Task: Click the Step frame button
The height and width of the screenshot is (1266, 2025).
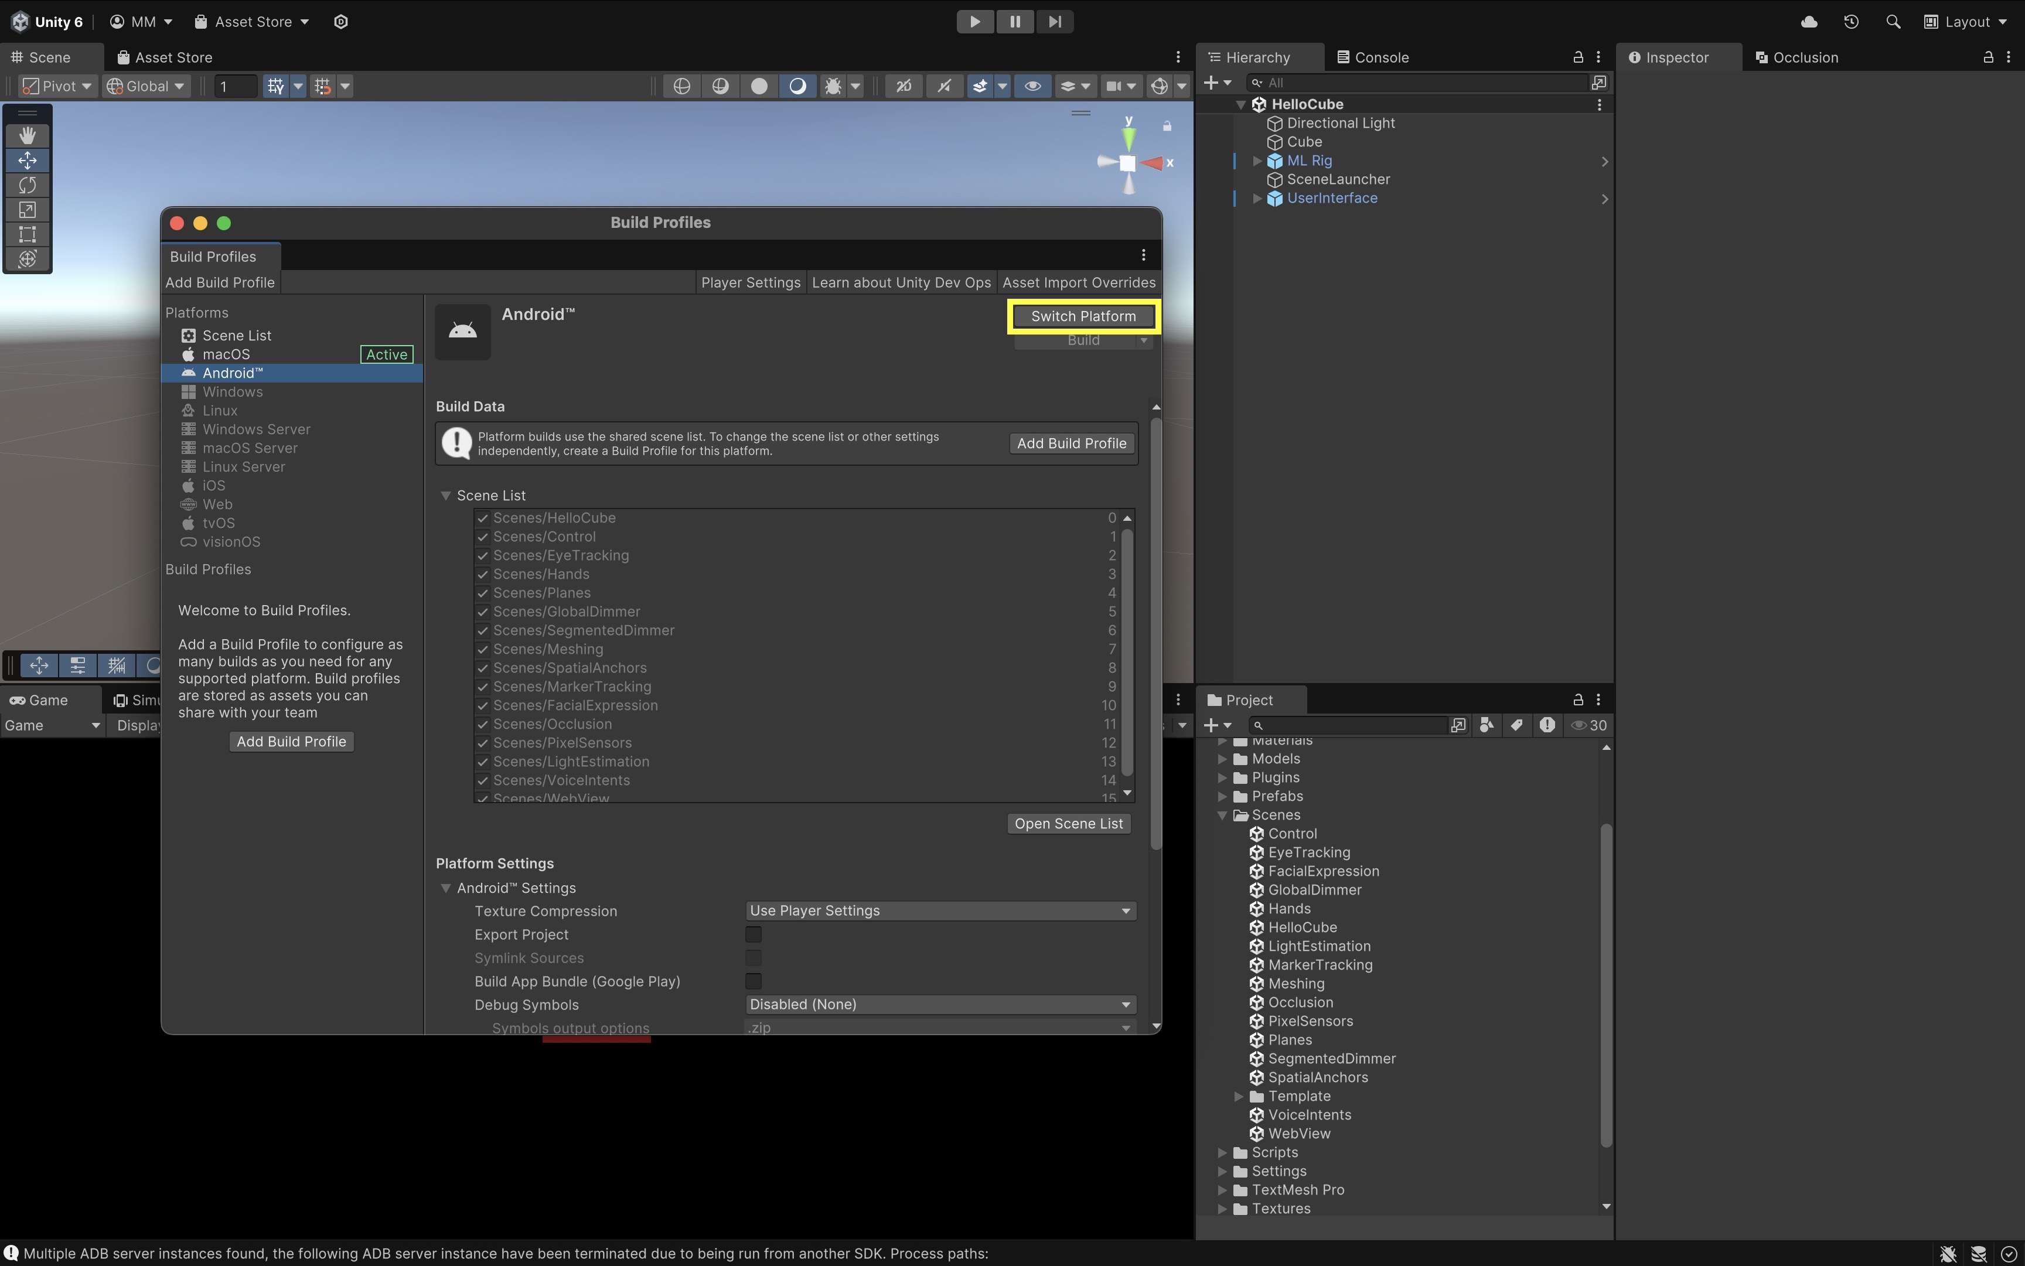Action: (1054, 22)
